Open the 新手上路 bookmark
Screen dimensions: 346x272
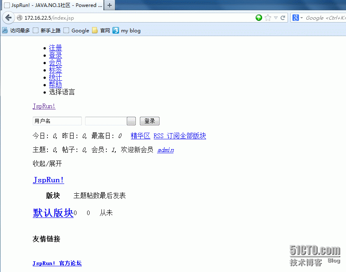(x=47, y=30)
